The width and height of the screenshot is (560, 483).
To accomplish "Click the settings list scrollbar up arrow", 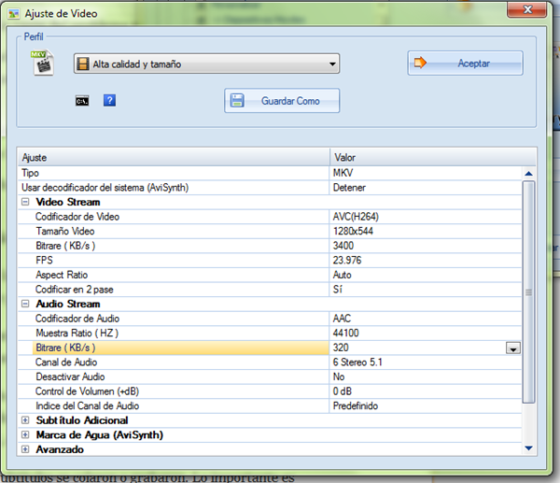I will tap(529, 174).
